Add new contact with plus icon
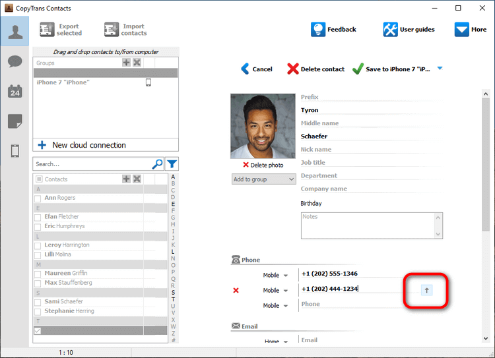495x358 pixels. click(126, 179)
